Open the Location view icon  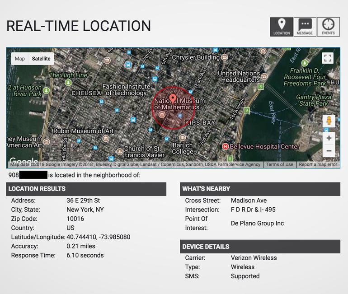tap(281, 27)
